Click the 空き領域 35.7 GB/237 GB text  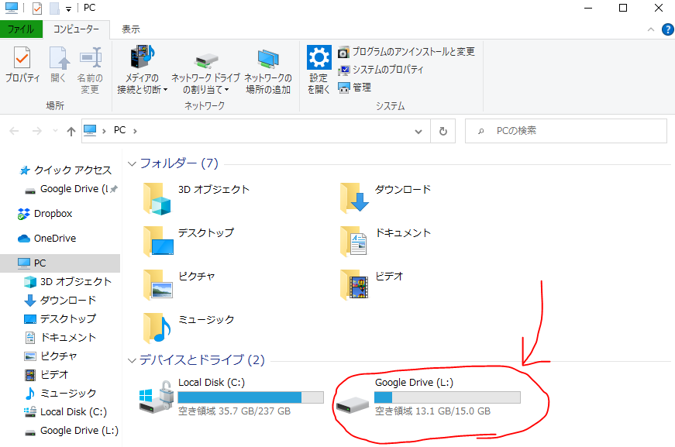(235, 411)
